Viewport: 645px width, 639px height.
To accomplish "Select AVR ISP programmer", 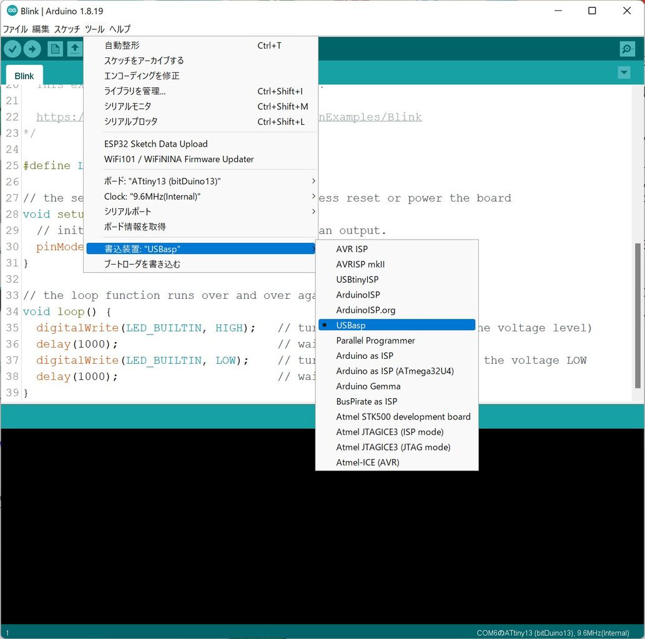I will (397, 249).
